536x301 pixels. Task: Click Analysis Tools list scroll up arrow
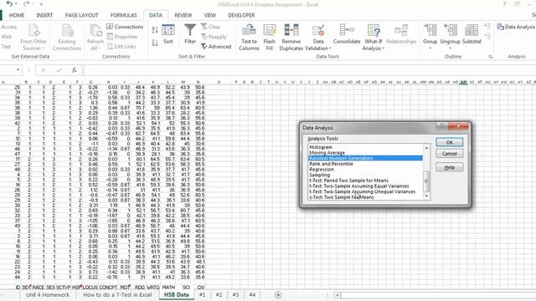(426, 148)
